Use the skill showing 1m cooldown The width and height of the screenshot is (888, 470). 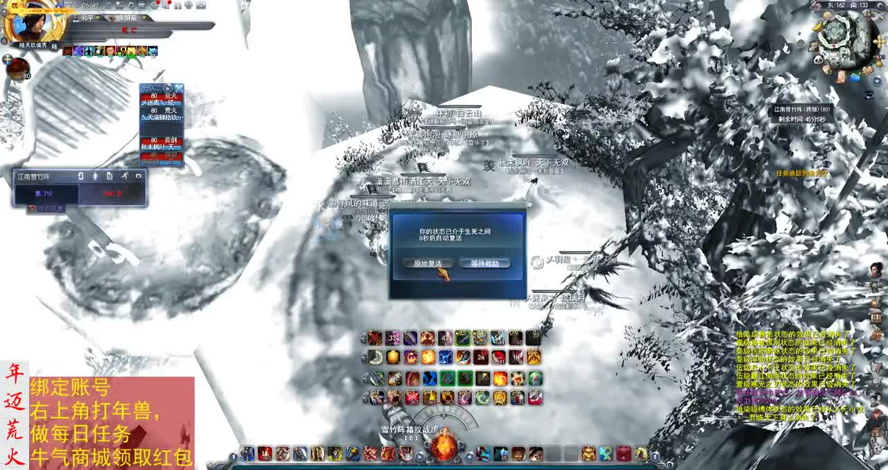(516, 357)
